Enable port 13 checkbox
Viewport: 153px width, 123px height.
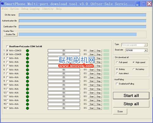(7, 97)
